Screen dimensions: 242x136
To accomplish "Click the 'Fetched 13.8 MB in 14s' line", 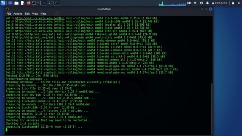I will coord(32,76).
